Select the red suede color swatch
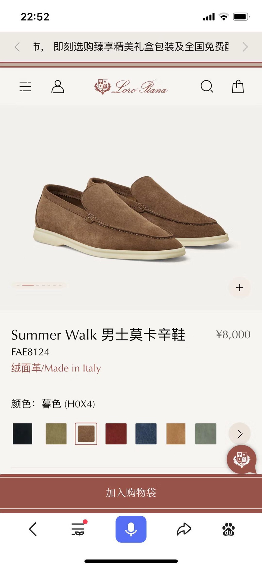Viewport: 262px width, 568px height. pos(116,434)
